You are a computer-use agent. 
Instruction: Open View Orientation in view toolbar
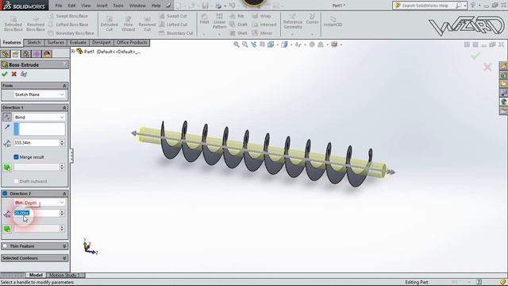point(271,44)
